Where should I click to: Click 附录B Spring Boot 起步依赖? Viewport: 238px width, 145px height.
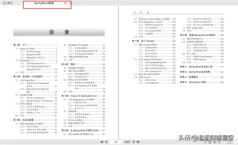(x=202, y=72)
